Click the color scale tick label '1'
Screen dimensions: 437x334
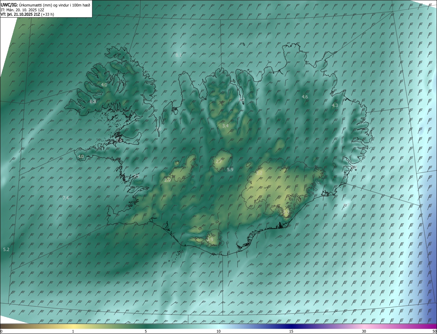pos(73,332)
